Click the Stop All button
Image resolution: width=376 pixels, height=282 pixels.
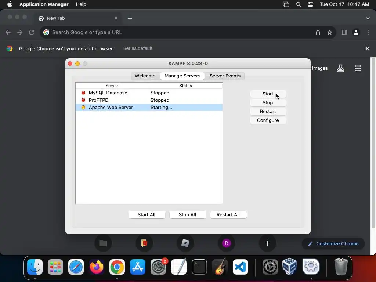pos(188,215)
